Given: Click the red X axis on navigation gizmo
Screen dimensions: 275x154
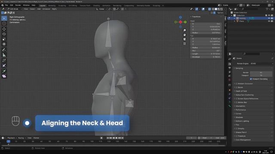Looking at the screenshot, I should [x=180, y=22].
